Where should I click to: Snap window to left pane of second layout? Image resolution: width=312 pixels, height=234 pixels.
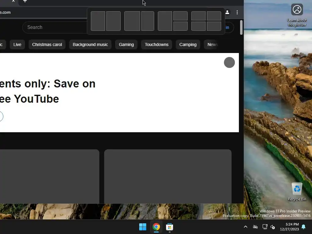[x=132, y=21]
